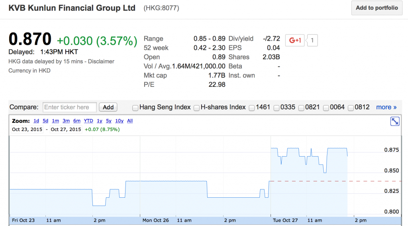Expand chart with the fullscreen arrow icon

pyautogui.click(x=395, y=121)
